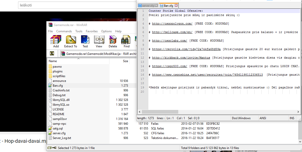Click the WinRAR title bar app icon
Image resolution: width=302 pixels, height=152 pixels.
50,25
